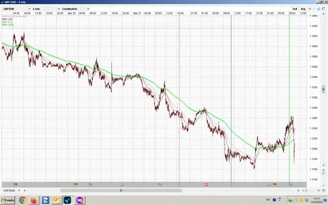328x205 pixels.
Task: Click the EMA (34) legend label
Action: [x=7, y=19]
